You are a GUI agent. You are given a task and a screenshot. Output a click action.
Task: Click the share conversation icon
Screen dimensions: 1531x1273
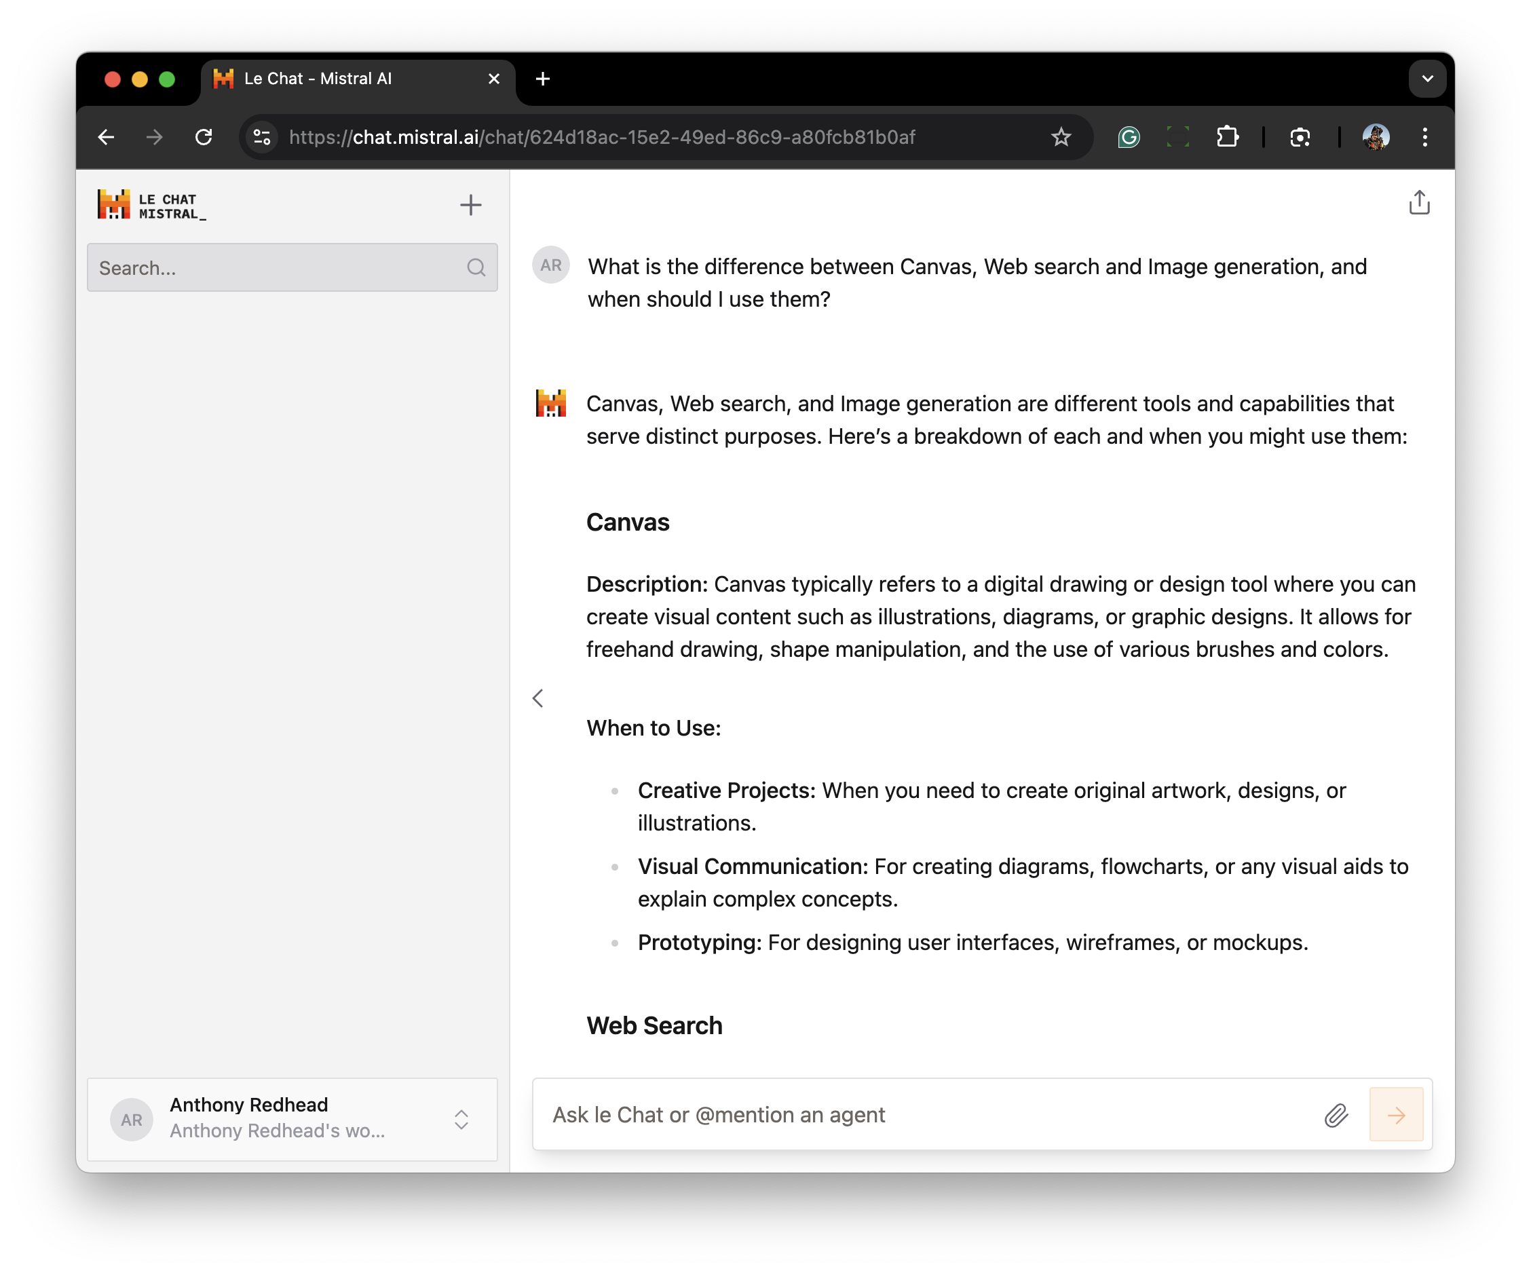1419,203
